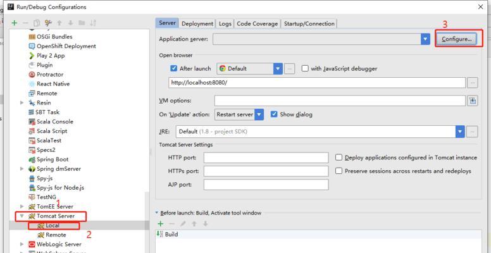Click the ellipsis button beside the URL field
491x253 pixels.
tap(472, 83)
